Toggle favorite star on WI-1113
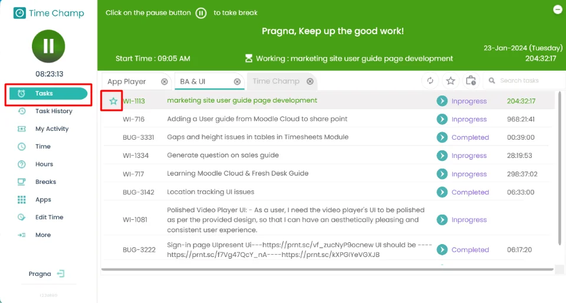This screenshot has width=566, height=303. (113, 101)
